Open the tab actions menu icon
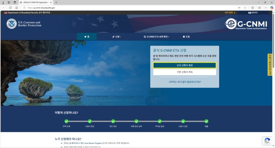Screen dimensions: 275x148 (x=15, y=3)
